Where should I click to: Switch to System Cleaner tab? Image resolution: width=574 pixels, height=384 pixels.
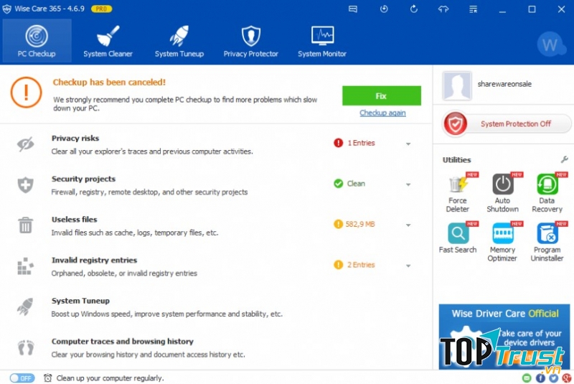pyautogui.click(x=108, y=41)
